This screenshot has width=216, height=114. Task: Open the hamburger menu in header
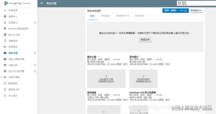click(42, 3)
